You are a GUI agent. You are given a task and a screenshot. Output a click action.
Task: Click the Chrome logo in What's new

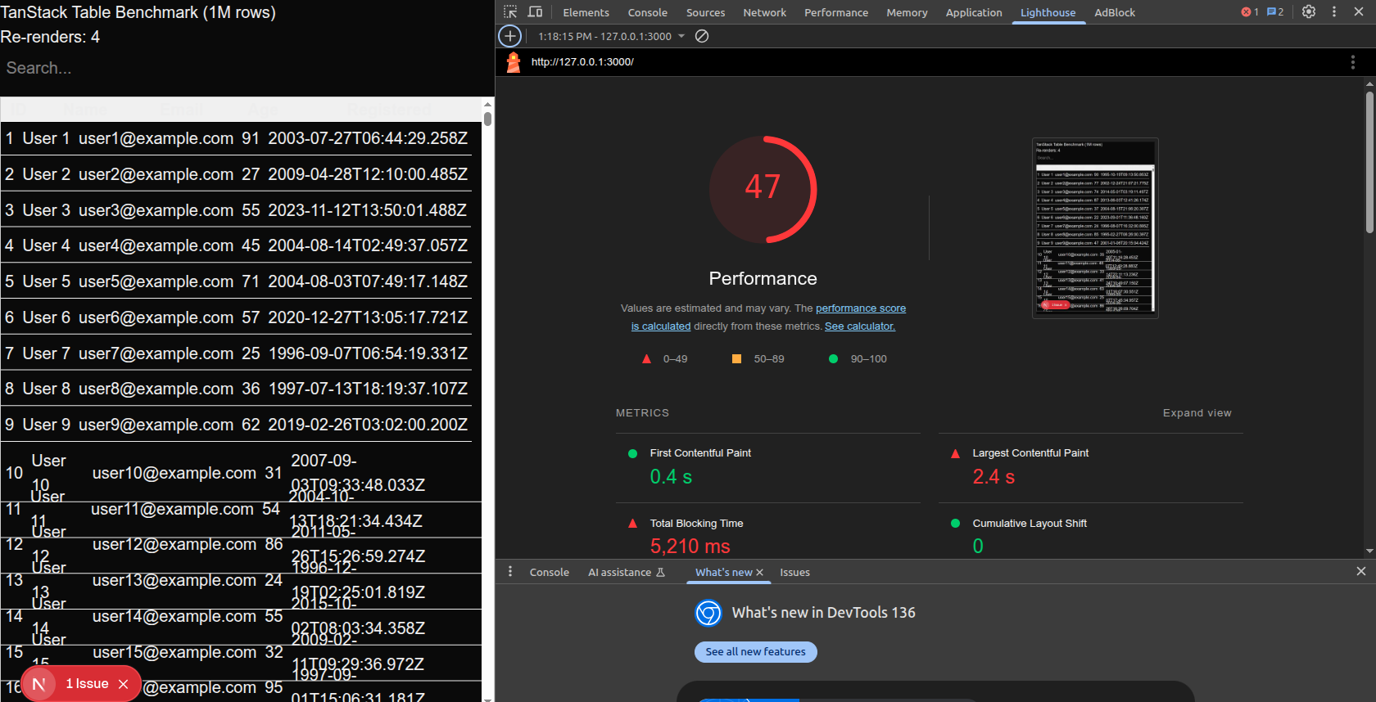708,613
